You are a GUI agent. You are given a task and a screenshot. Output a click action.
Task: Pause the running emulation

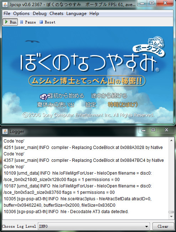point(28,22)
